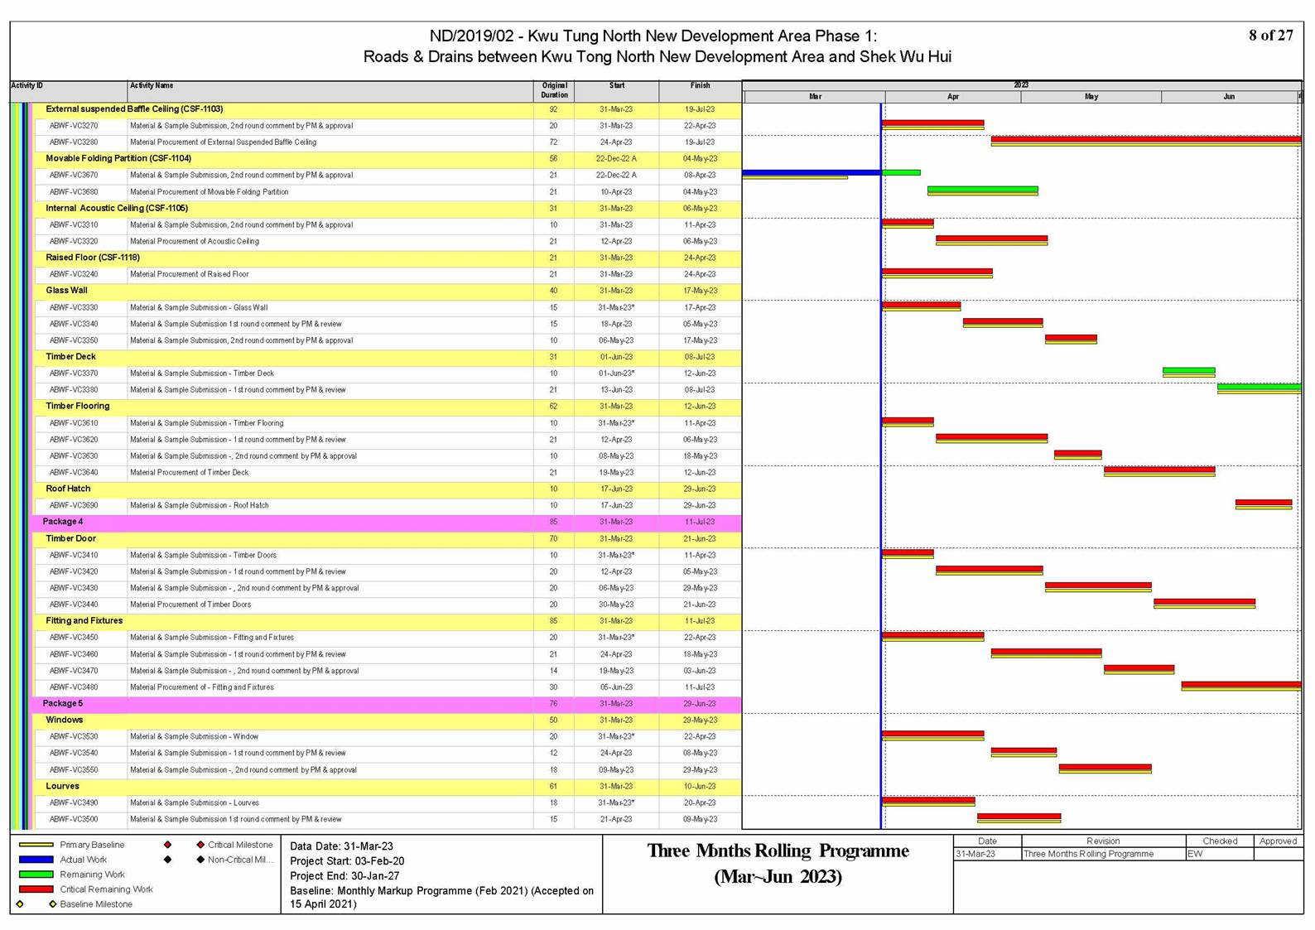This screenshot has width=1315, height=930.
Task: Click the Primary Baseline yellow legend swatch
Action: pyautogui.click(x=36, y=845)
